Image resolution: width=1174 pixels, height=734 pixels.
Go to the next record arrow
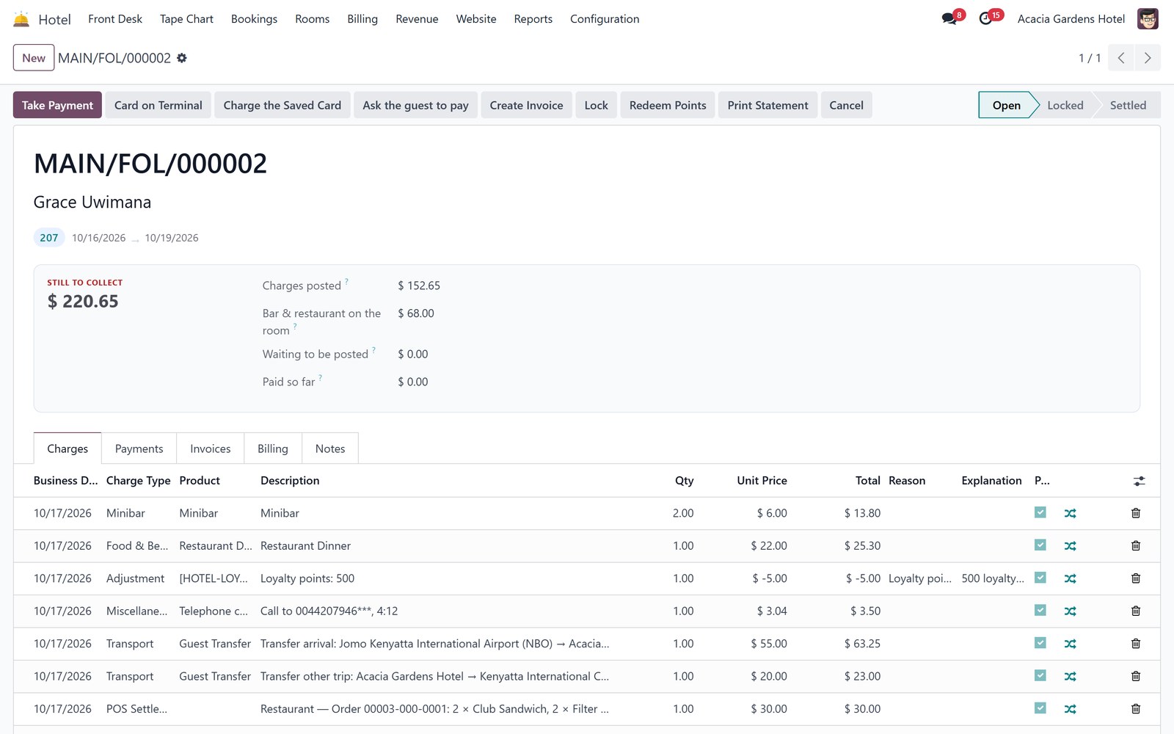pyautogui.click(x=1148, y=58)
